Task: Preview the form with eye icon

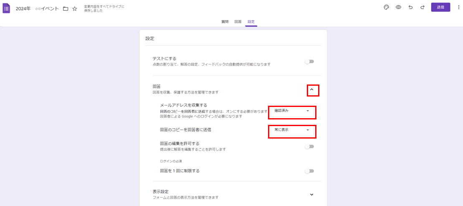Action: click(x=398, y=7)
